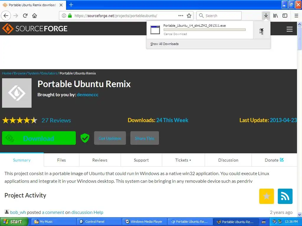Viewport: 302px width, 226px height.
Task: Toggle the sidebar view button
Action: [285, 16]
